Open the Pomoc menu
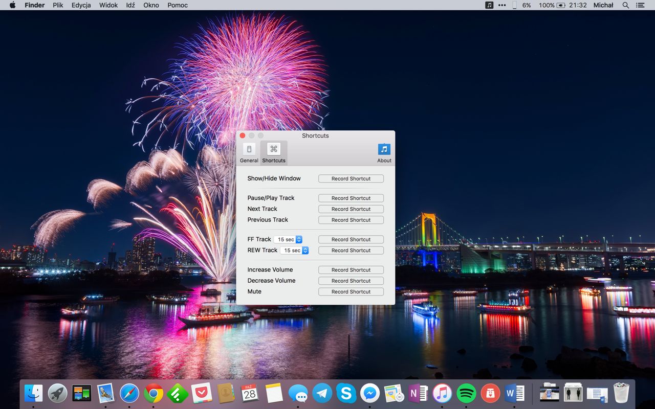This screenshot has height=409, width=655. click(x=178, y=5)
